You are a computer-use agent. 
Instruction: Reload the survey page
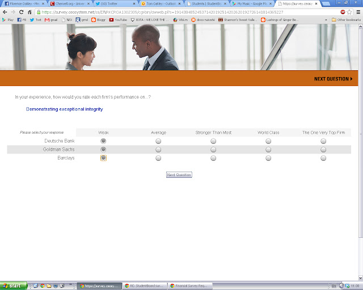22,12
